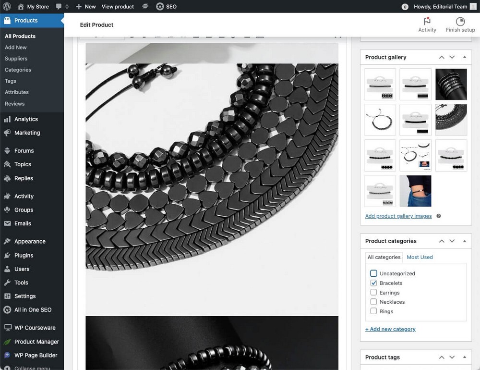
Task: Click the Add new category link
Action: coord(390,329)
